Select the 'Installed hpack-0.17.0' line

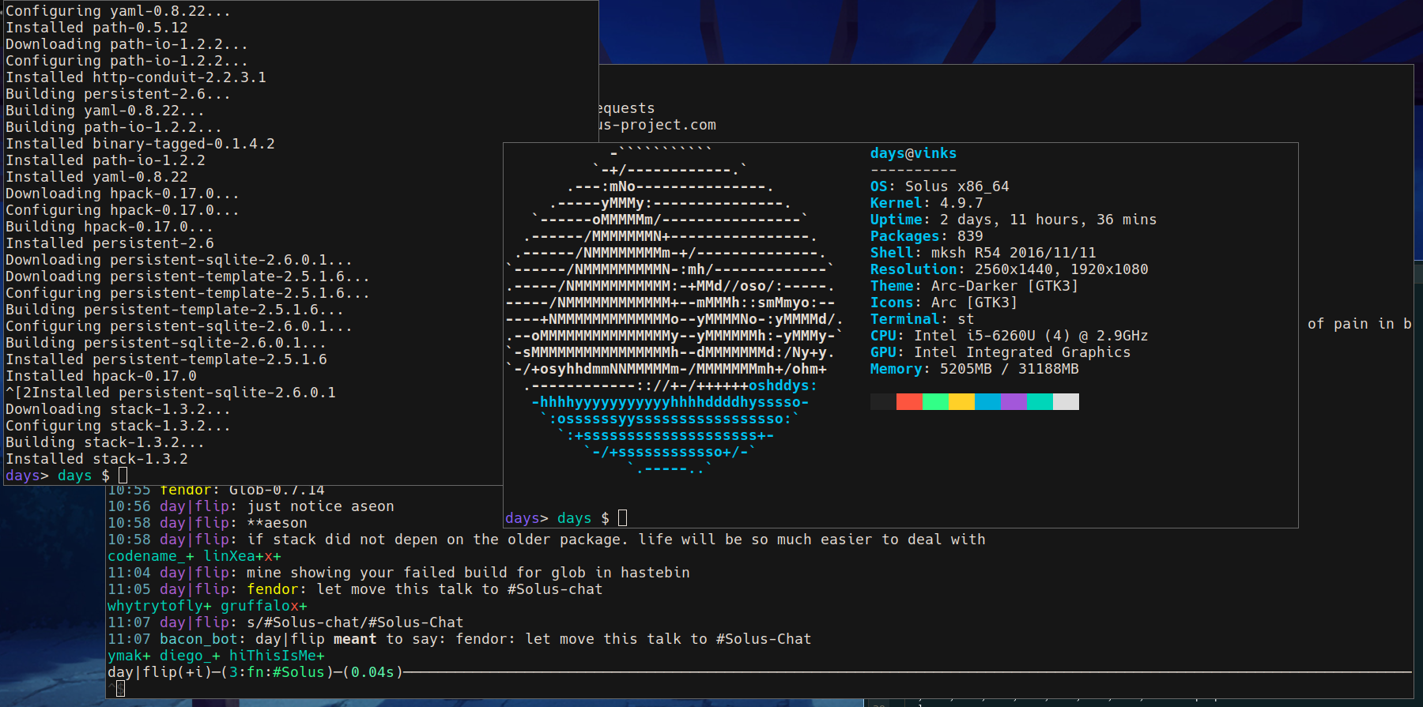[x=101, y=376]
